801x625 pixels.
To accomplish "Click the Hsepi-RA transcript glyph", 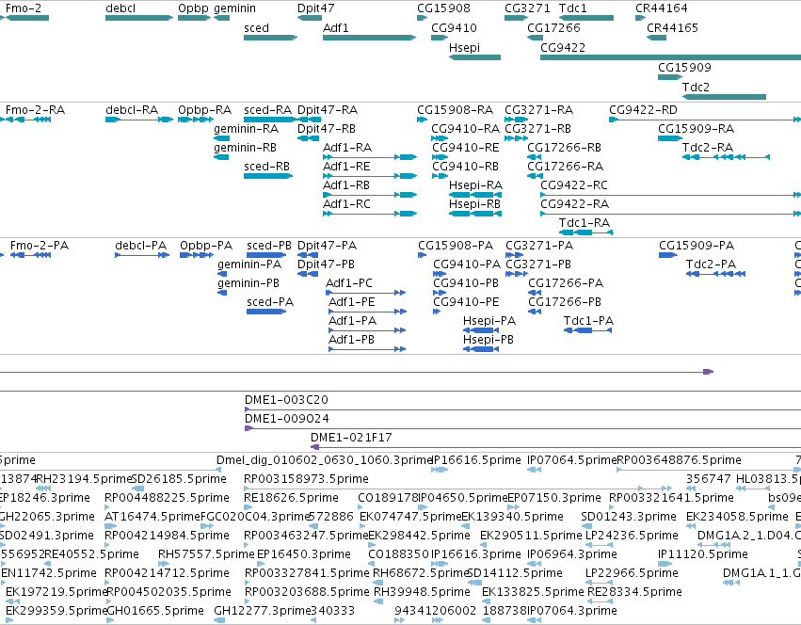I will click(x=475, y=195).
